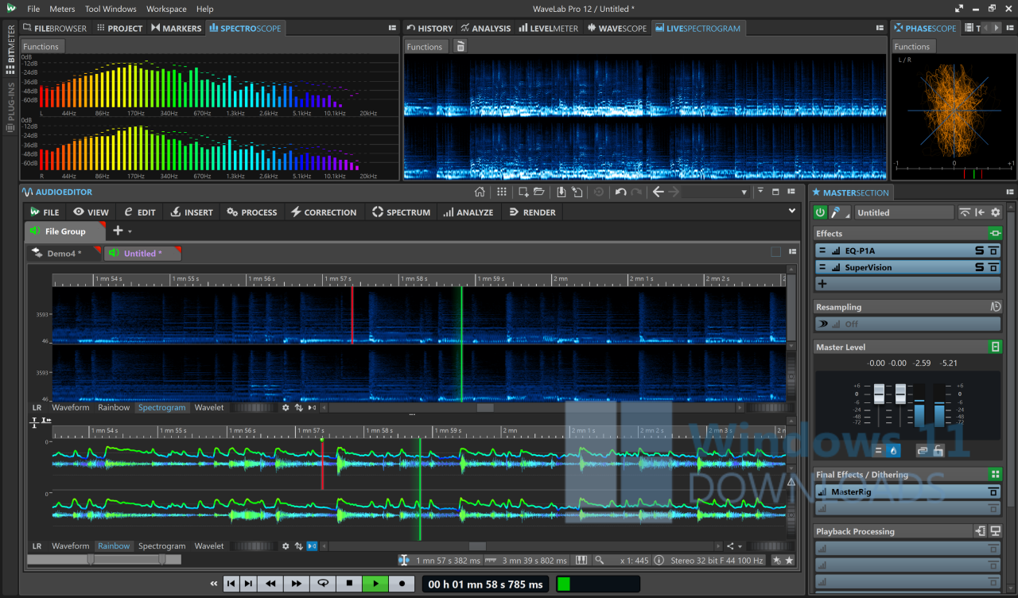Toggle the Master Section power button

click(820, 212)
